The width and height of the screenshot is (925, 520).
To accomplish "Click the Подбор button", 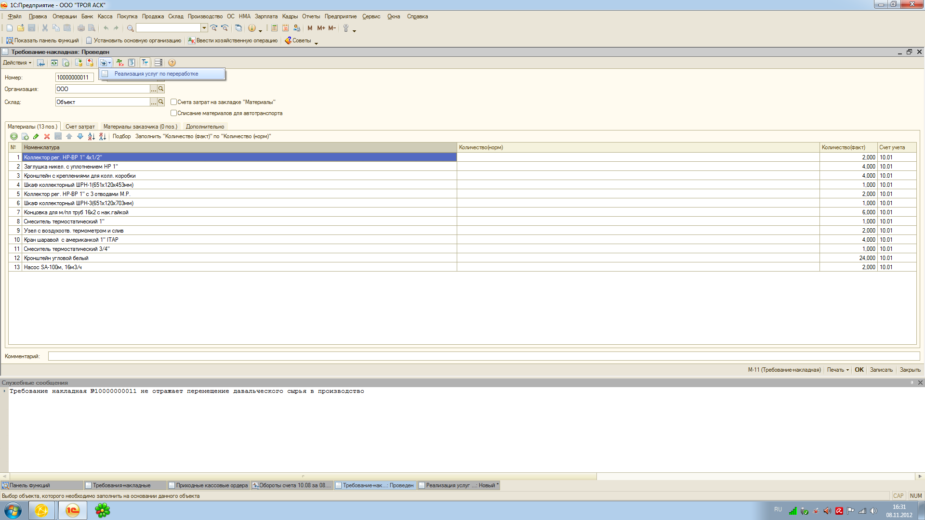I will (x=121, y=137).
